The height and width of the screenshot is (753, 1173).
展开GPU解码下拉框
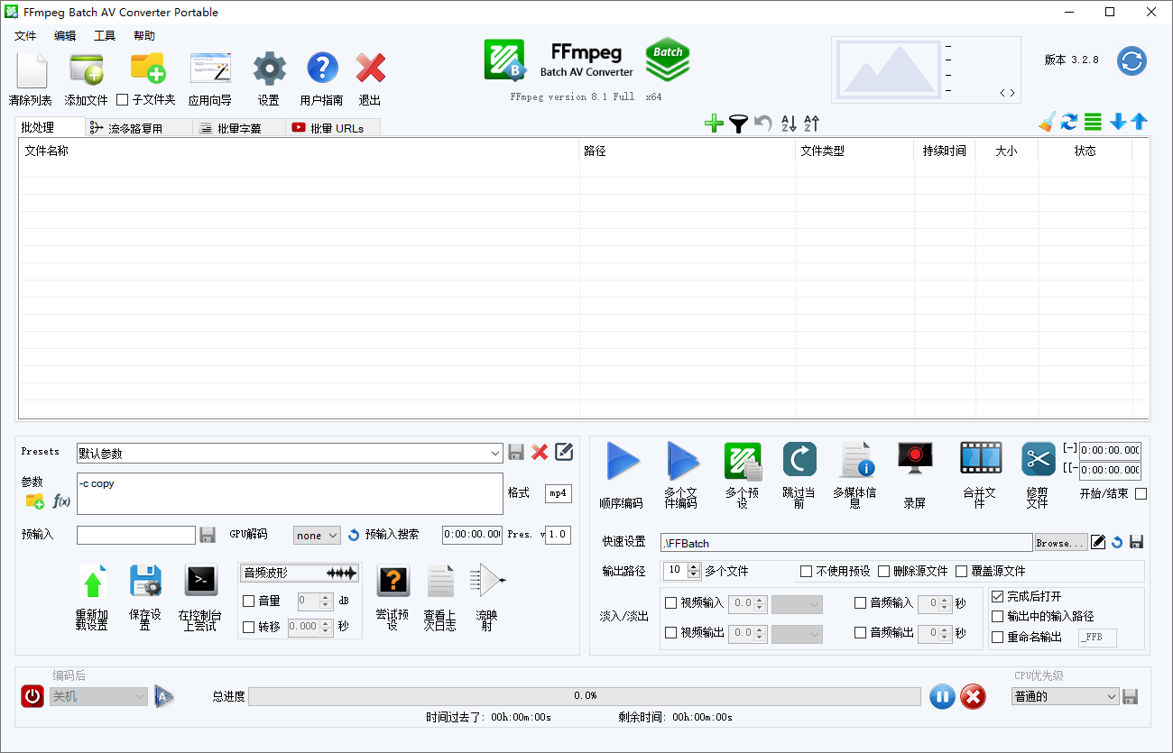point(316,535)
